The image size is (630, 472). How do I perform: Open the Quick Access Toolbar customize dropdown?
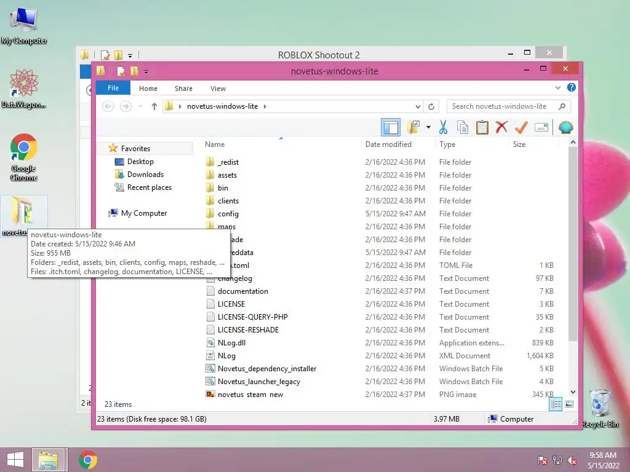[x=146, y=72]
